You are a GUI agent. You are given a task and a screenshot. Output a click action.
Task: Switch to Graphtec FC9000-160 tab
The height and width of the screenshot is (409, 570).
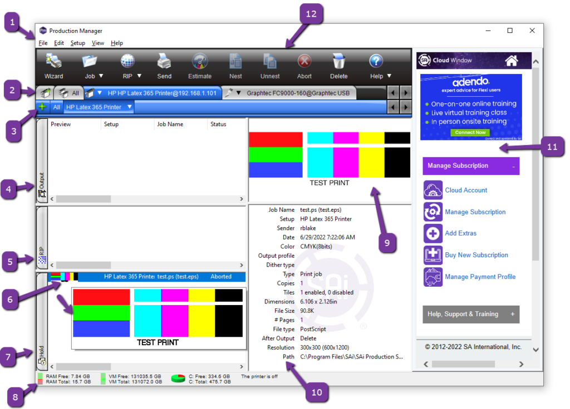[x=298, y=93]
